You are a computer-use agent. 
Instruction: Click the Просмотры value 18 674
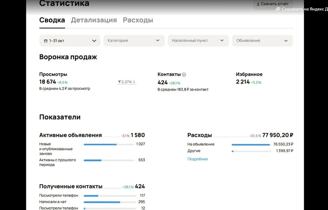pos(48,82)
